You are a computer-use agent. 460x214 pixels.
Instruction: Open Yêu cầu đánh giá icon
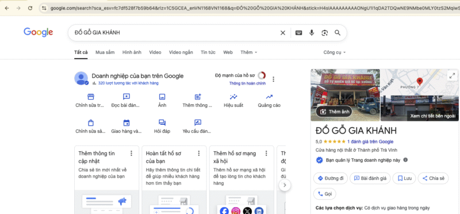click(198, 123)
